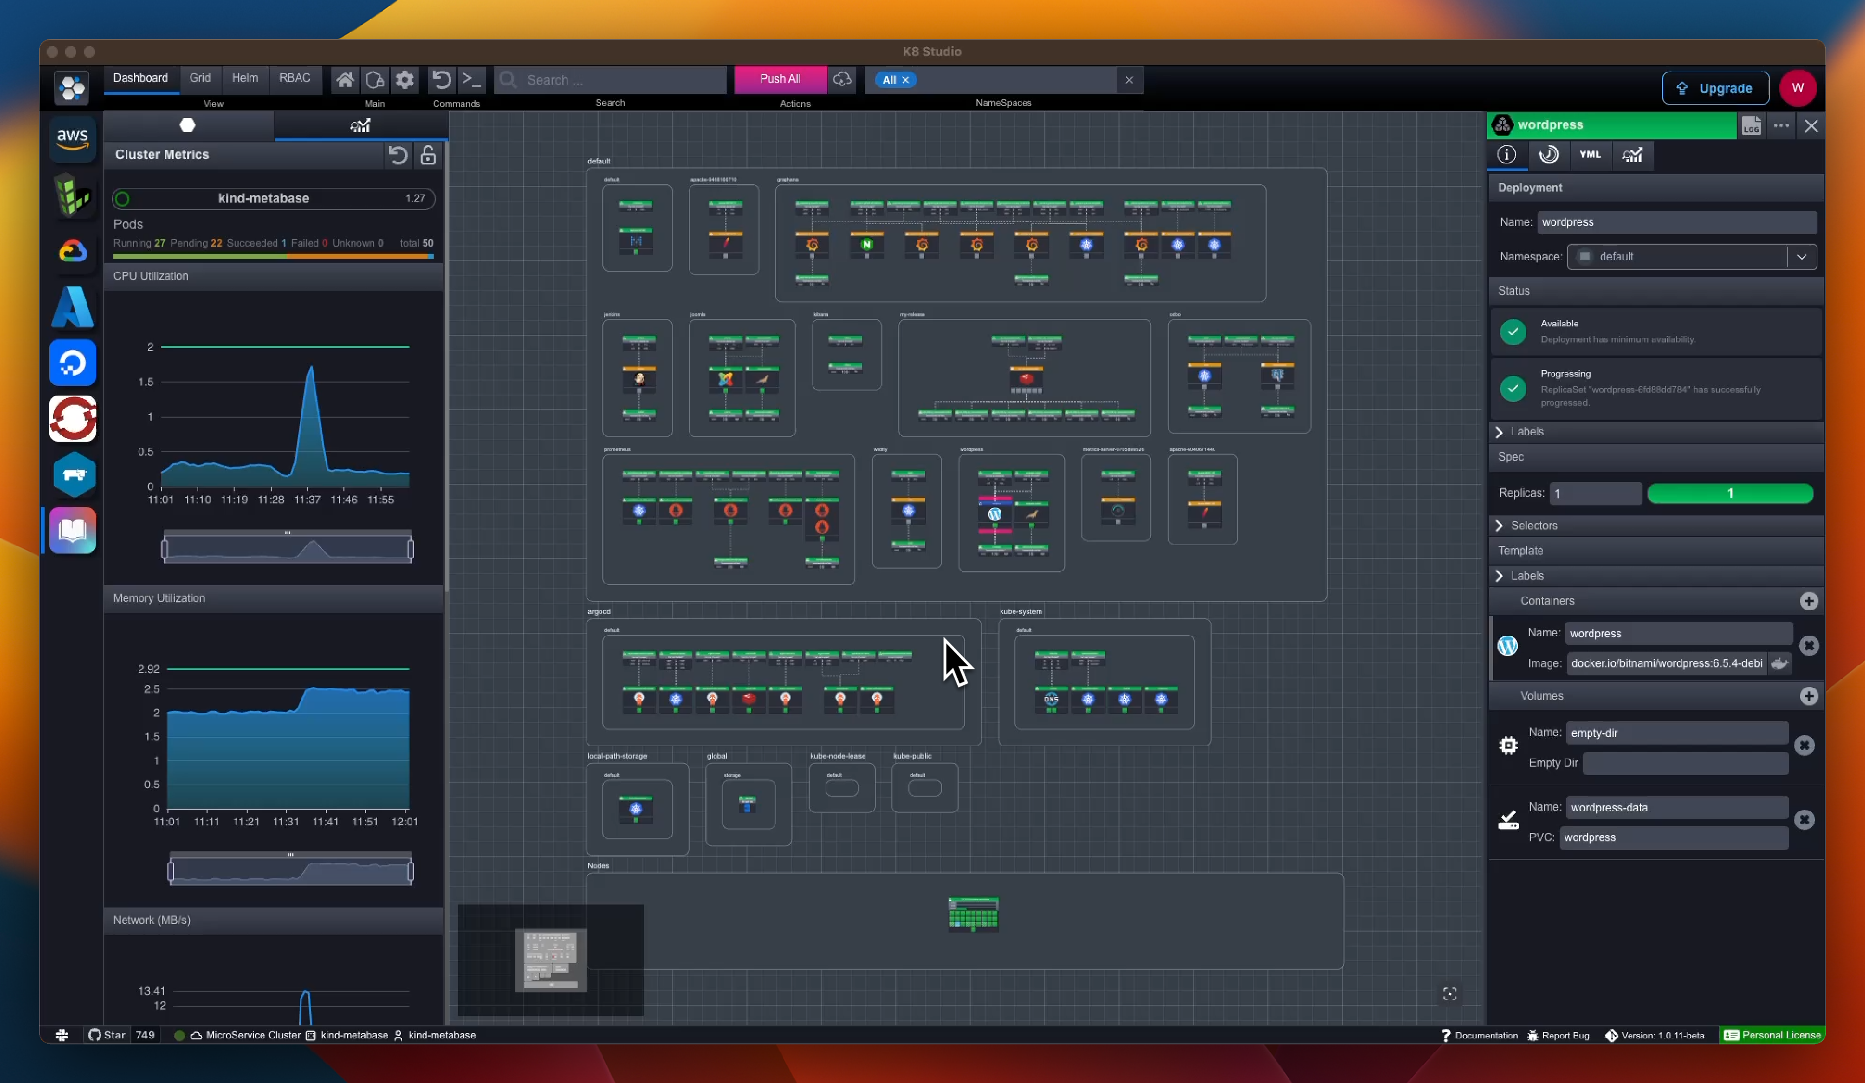
Task: Remove the All namespace filter chip
Action: 905,80
